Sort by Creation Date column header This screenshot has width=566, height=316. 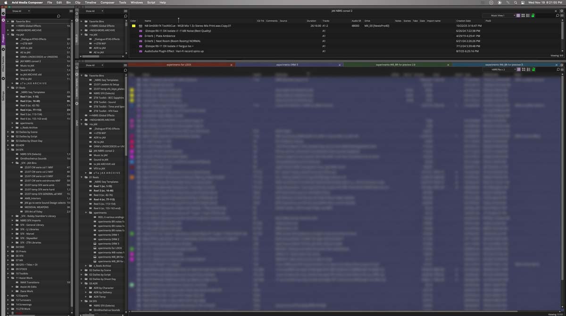[463, 21]
